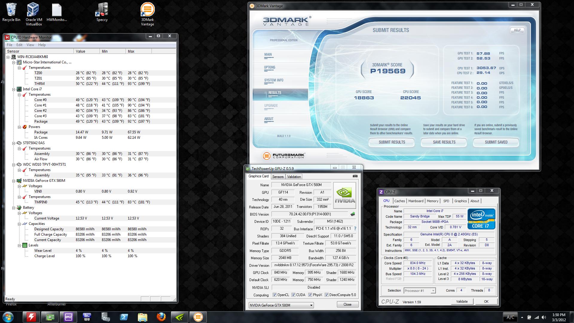Launch Firefox from the taskbar
The width and height of the screenshot is (574, 323).
point(161,317)
